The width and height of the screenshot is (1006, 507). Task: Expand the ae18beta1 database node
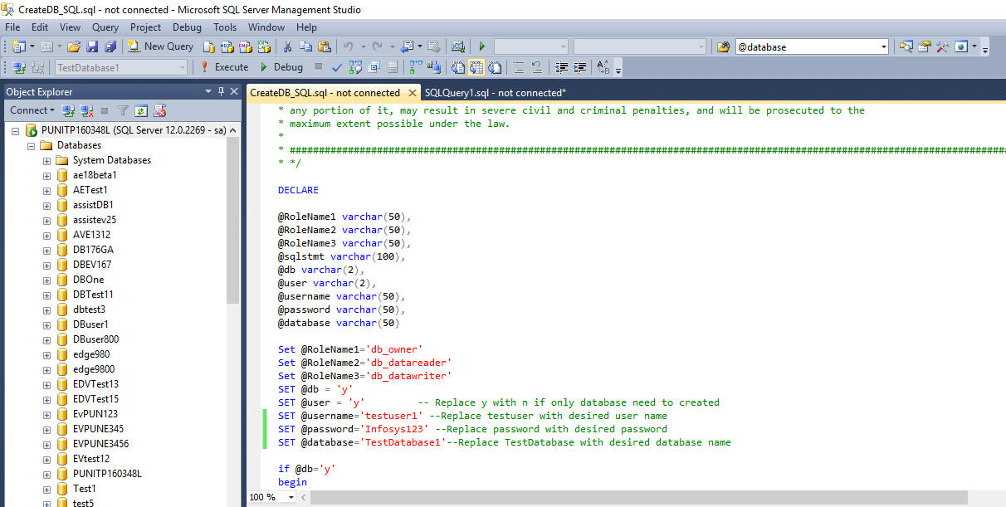[x=46, y=175]
